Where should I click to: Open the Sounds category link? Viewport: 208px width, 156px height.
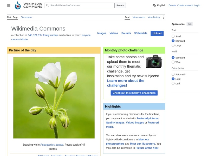tap(126, 33)
